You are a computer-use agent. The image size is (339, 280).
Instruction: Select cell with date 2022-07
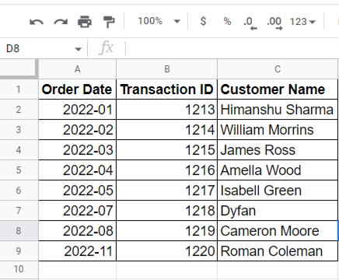click(77, 211)
